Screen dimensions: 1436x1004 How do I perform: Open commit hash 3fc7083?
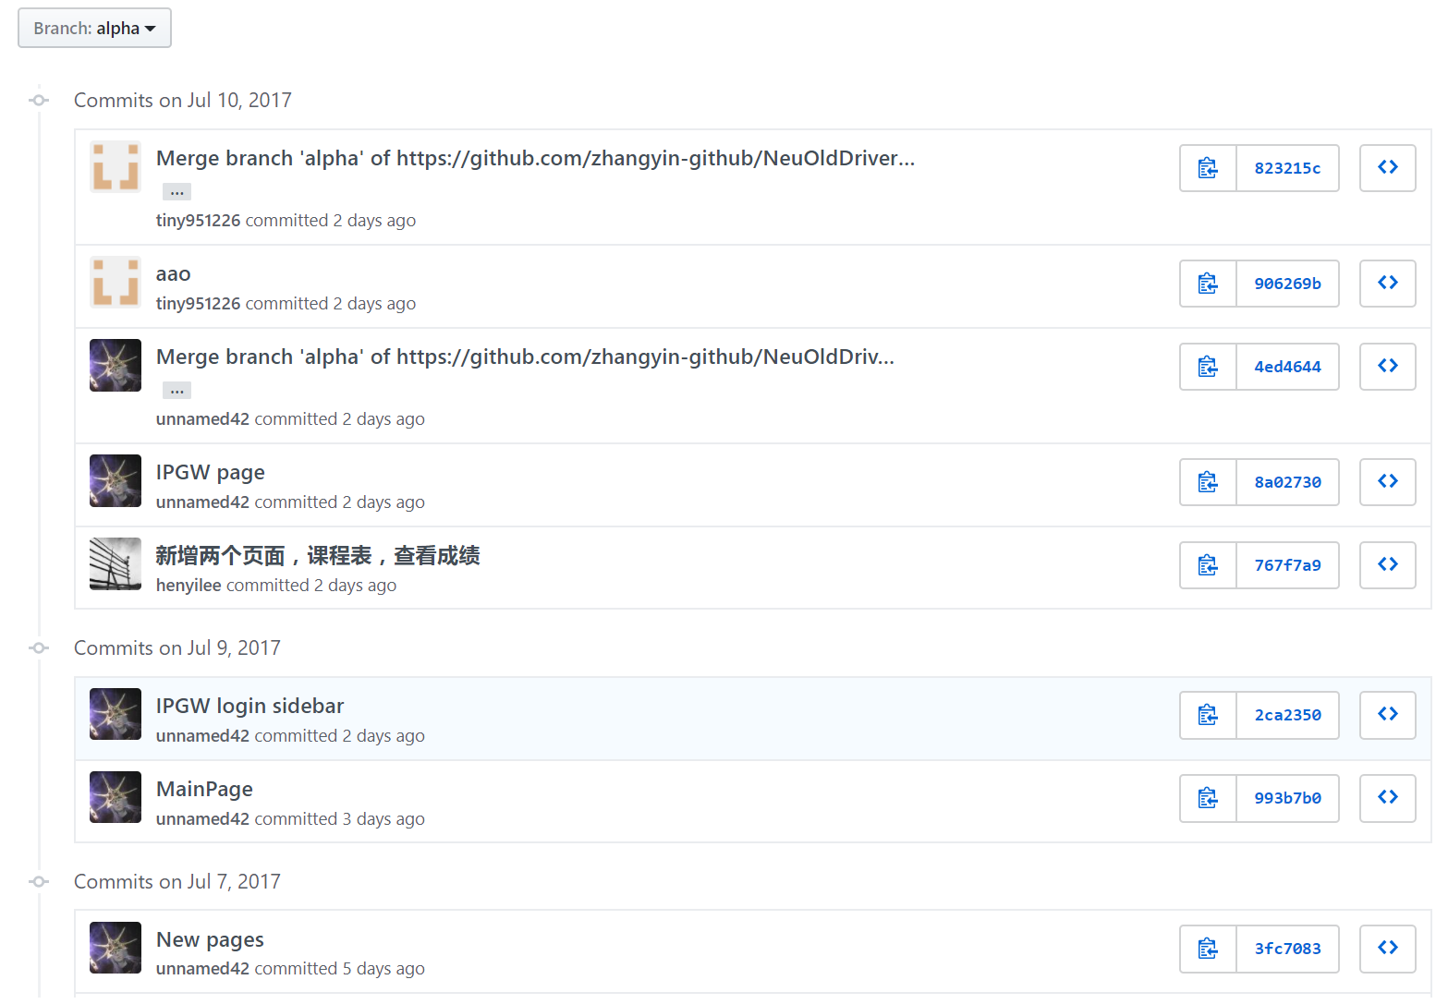(1287, 949)
